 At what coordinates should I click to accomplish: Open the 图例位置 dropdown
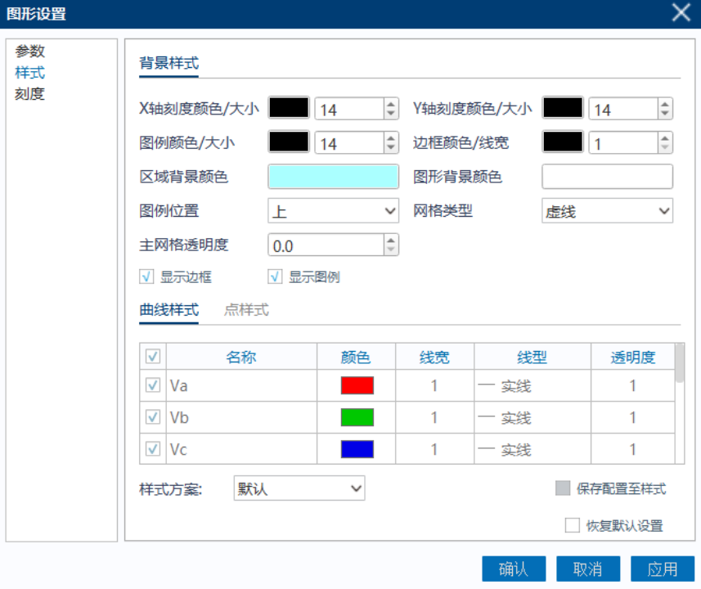[x=333, y=210]
